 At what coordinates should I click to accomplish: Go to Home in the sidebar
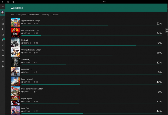coord(3,19)
